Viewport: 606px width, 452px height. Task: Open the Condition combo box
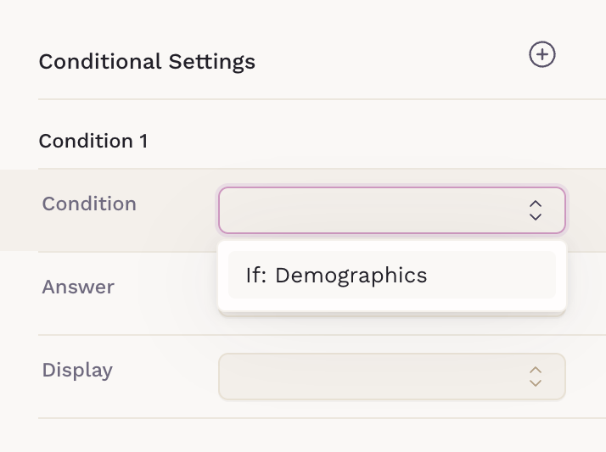[x=391, y=210]
